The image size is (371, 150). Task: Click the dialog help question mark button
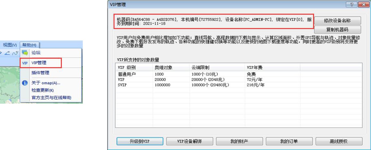pyautogui.click(x=351, y=5)
